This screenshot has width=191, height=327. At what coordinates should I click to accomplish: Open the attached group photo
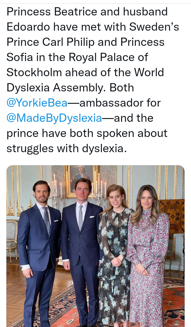point(95,245)
